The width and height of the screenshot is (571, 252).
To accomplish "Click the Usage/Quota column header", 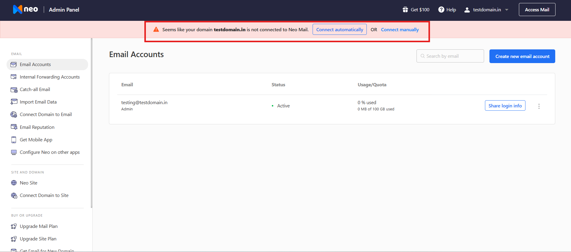I will point(372,85).
